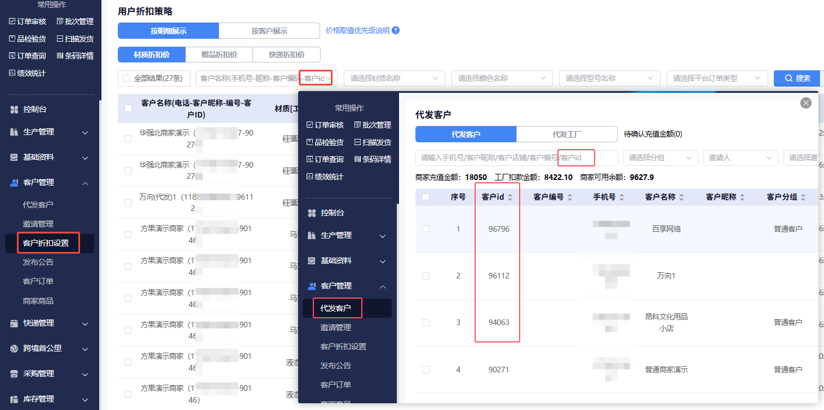Check the row checkbox for 普通商家演示 customer 90271
This screenshot has width=824, height=410.
(x=426, y=370)
